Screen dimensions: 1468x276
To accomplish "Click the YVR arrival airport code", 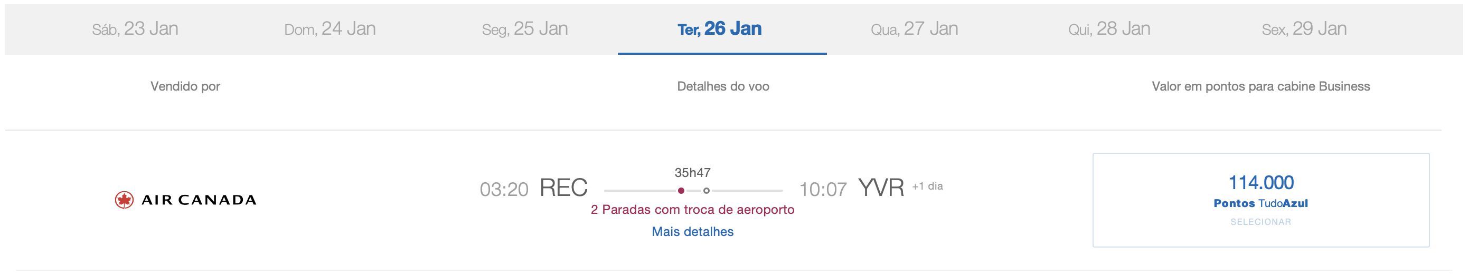I will point(881,188).
